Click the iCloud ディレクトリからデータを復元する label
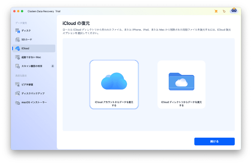The image size is (252, 164). tap(181, 104)
